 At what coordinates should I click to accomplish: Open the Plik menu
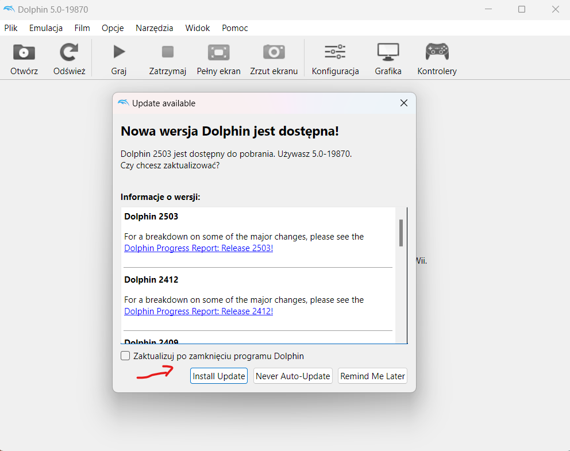[x=11, y=28]
